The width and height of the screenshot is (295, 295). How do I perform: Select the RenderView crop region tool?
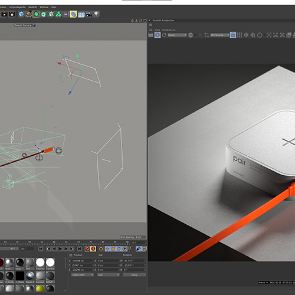[206, 35]
